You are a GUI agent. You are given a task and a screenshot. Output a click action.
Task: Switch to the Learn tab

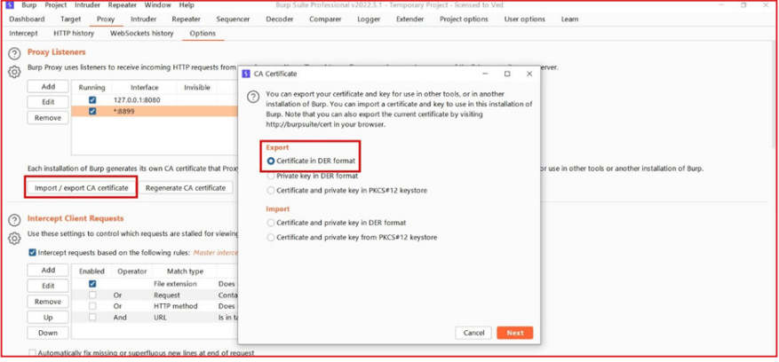570,20
